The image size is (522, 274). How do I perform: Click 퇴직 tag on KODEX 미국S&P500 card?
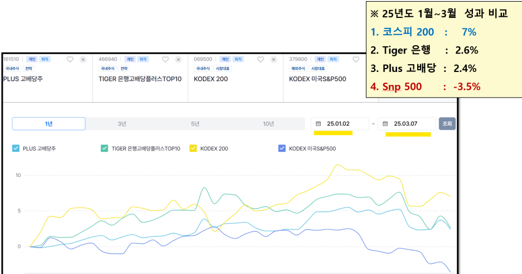[333, 59]
